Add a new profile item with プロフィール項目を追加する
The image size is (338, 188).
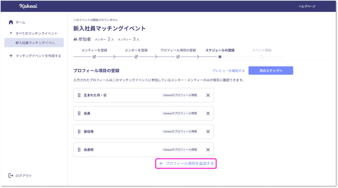click(x=186, y=164)
